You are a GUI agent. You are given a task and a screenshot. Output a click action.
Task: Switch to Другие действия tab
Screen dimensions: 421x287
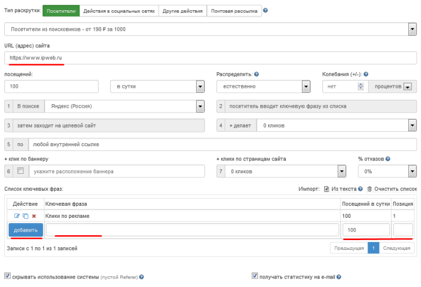pyautogui.click(x=183, y=11)
